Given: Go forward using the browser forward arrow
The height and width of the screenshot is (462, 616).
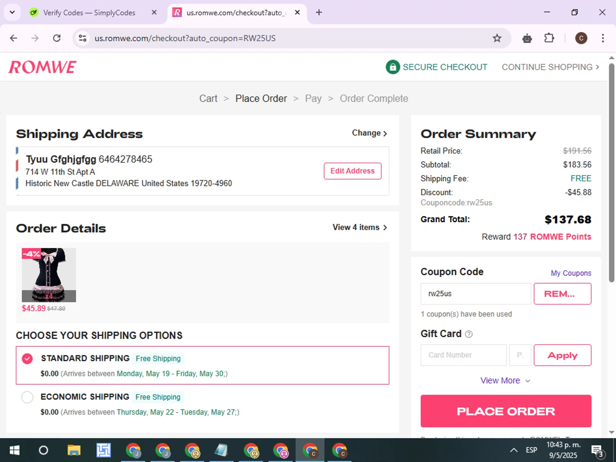Looking at the screenshot, I should pyautogui.click(x=35, y=38).
